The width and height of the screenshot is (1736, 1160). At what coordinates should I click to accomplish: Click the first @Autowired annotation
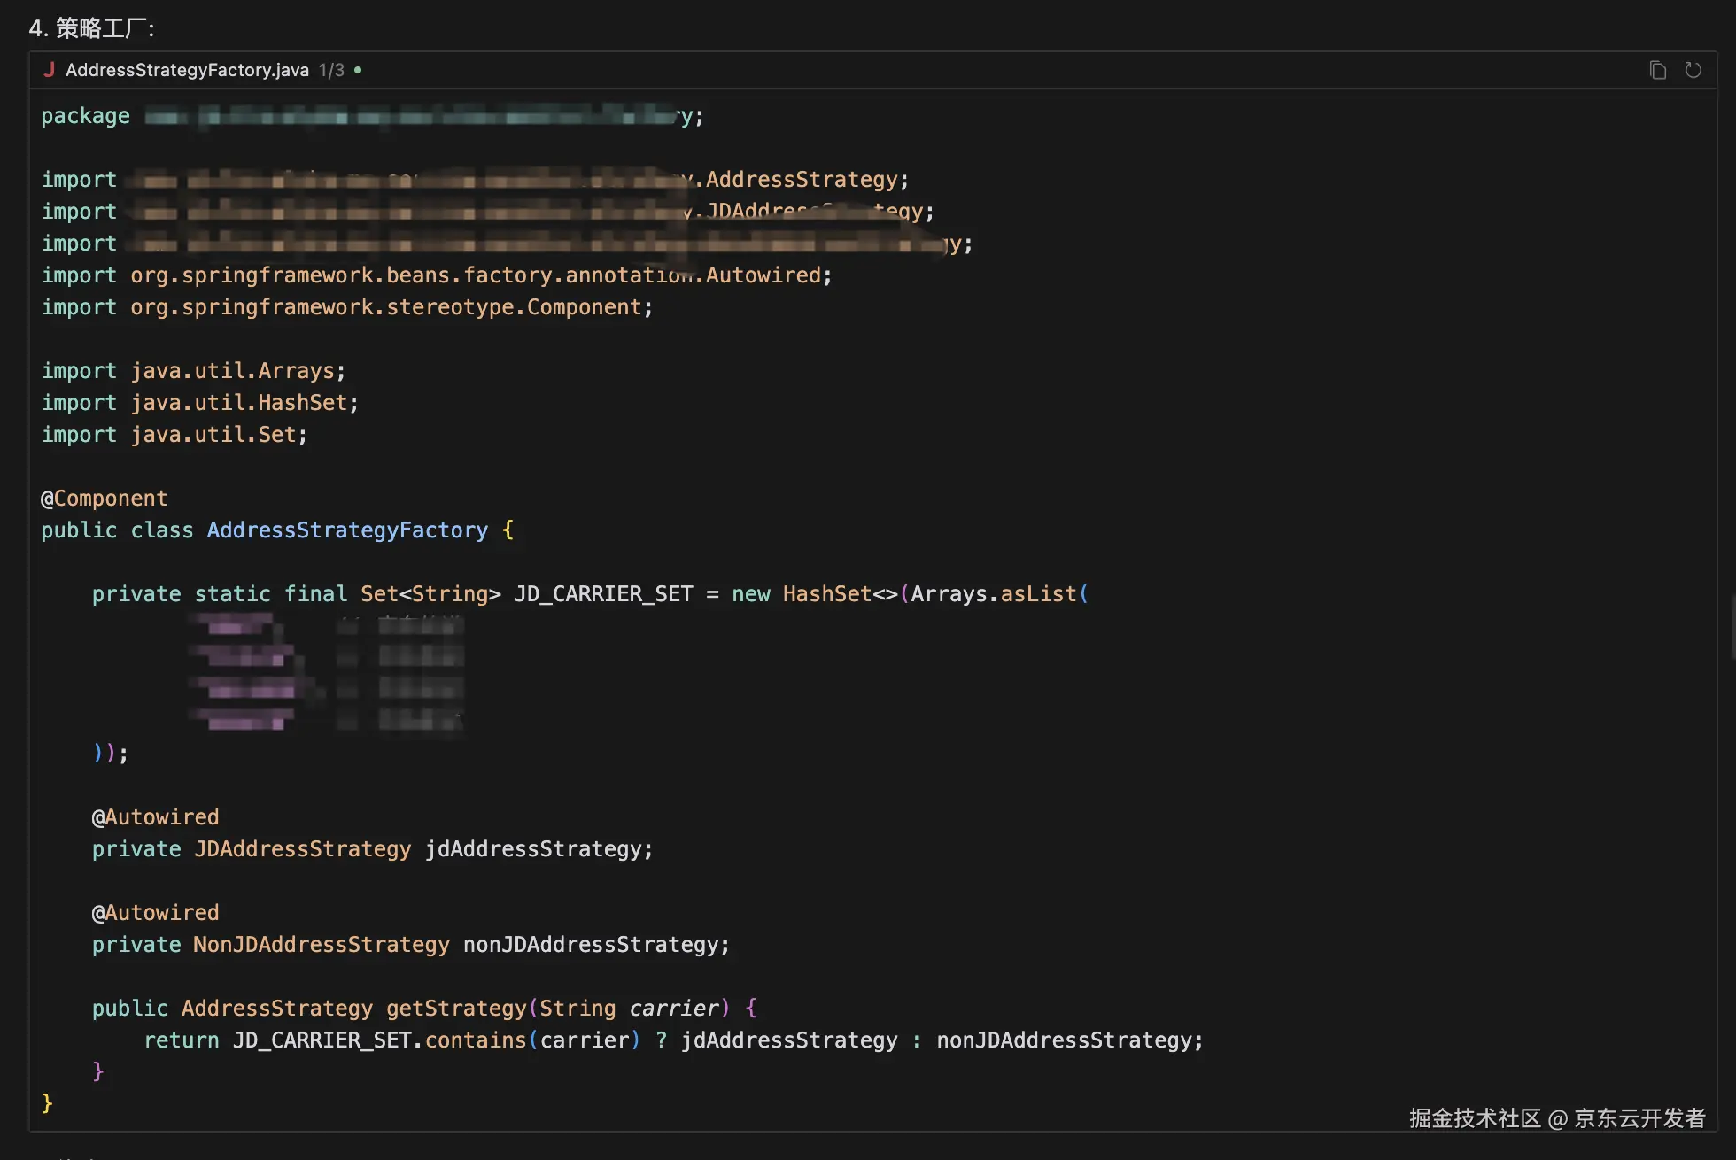(155, 817)
